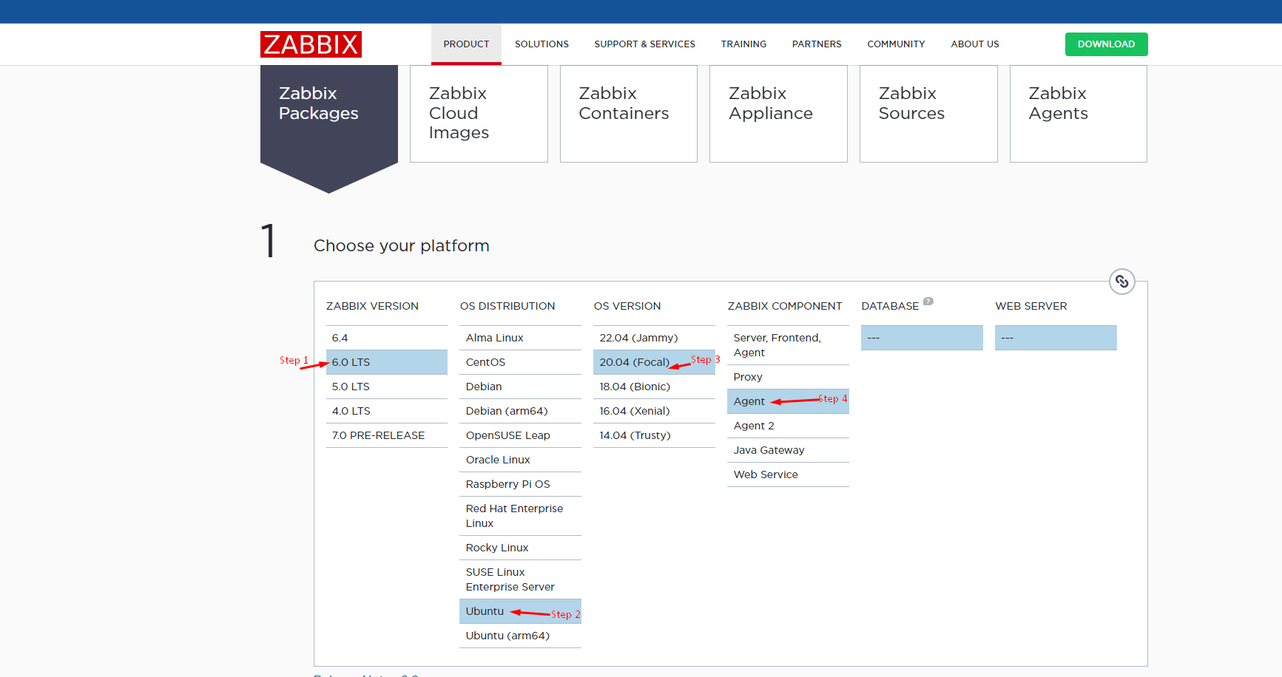Image resolution: width=1282 pixels, height=677 pixels.
Task: Choose Debian (arm64) distribution
Action: pyautogui.click(x=520, y=411)
